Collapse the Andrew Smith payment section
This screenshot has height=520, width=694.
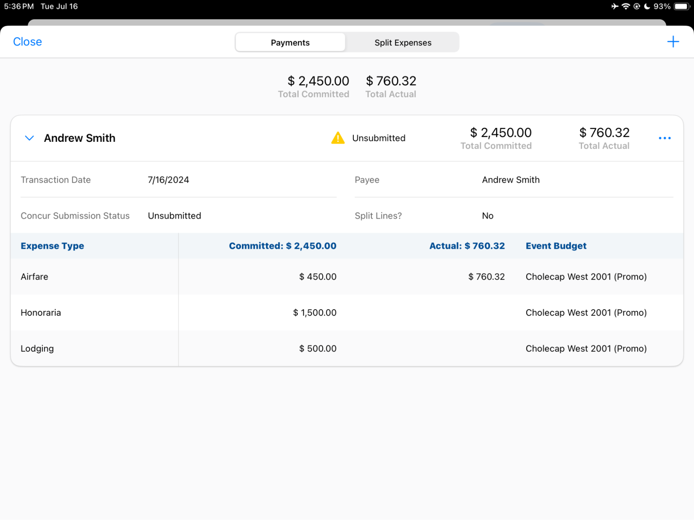30,138
